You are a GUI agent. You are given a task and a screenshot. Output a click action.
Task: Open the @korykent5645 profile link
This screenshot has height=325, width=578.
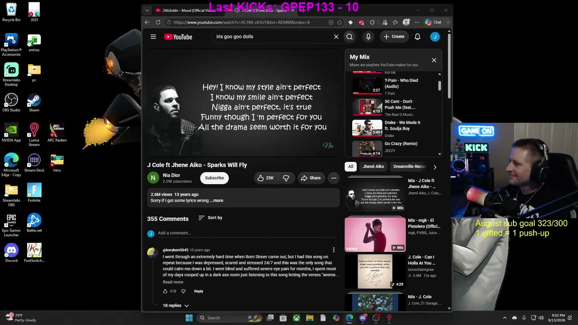coord(175,250)
